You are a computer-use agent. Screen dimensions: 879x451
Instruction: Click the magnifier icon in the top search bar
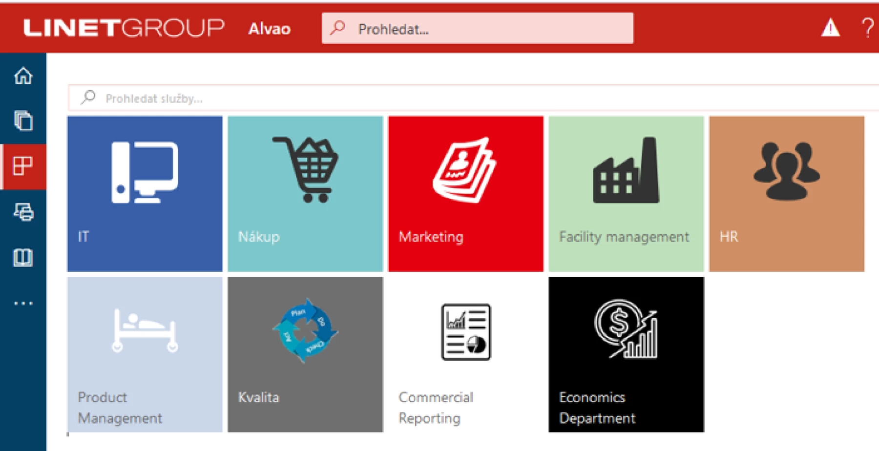[x=338, y=28]
